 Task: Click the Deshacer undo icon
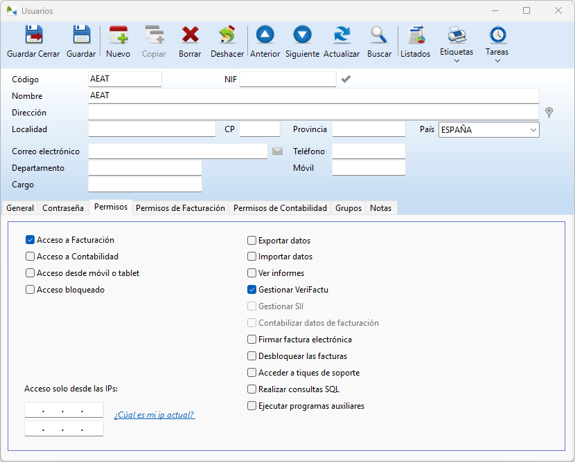click(227, 36)
